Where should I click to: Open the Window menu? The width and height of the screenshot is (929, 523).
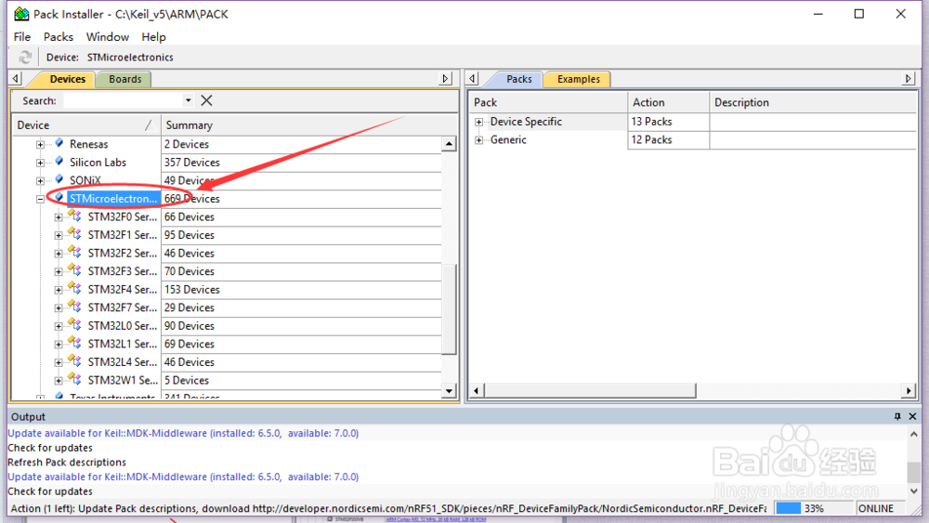(x=107, y=37)
